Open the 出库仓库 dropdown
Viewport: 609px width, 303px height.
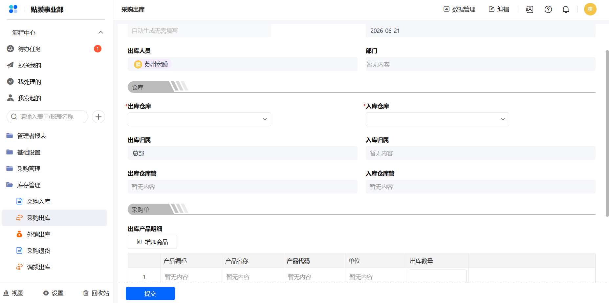(199, 119)
